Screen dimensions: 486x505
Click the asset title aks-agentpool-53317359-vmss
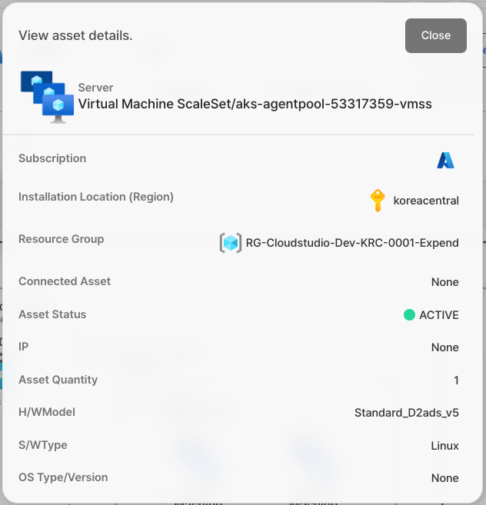click(255, 104)
